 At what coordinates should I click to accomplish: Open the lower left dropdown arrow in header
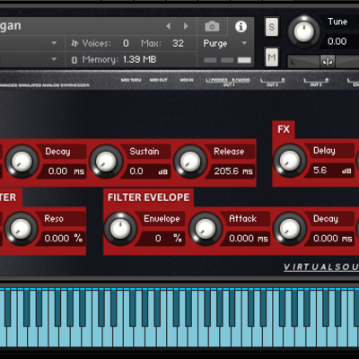[54, 59]
